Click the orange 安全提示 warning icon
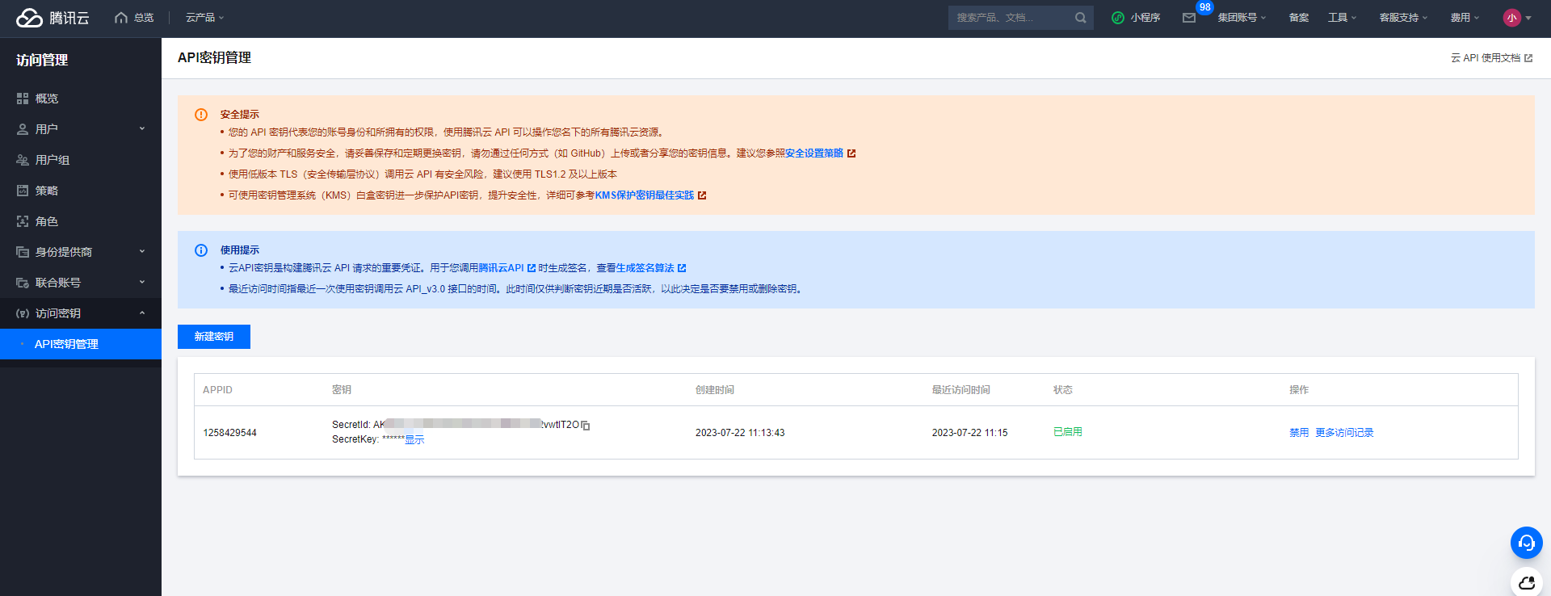Viewport: 1551px width, 596px height. pyautogui.click(x=201, y=115)
